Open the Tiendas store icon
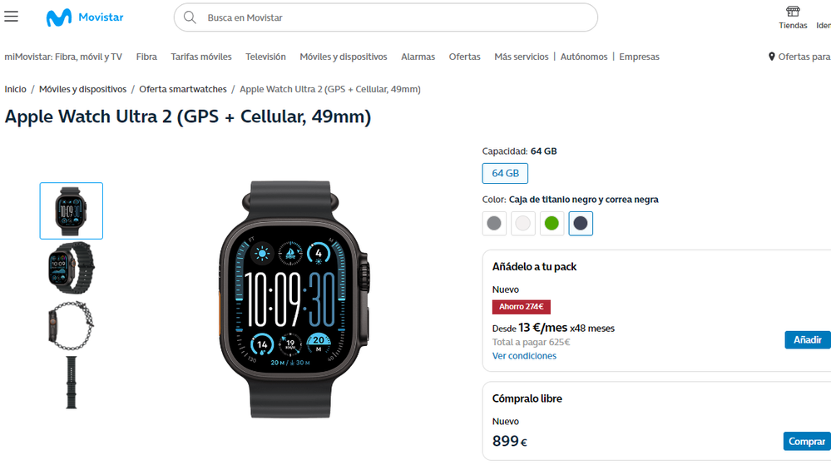The width and height of the screenshot is (831, 465). 793,11
